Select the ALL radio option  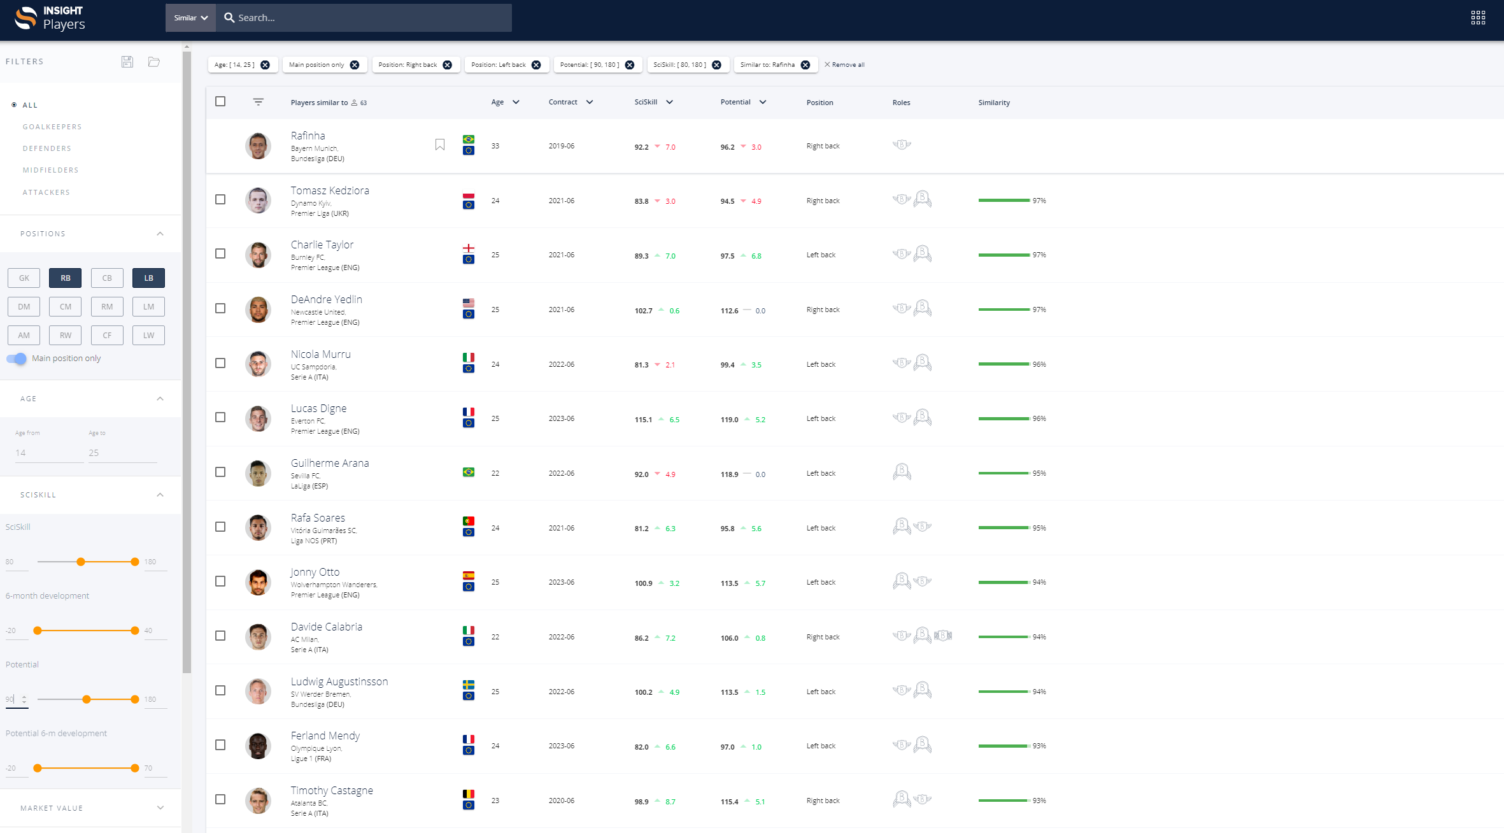[14, 105]
